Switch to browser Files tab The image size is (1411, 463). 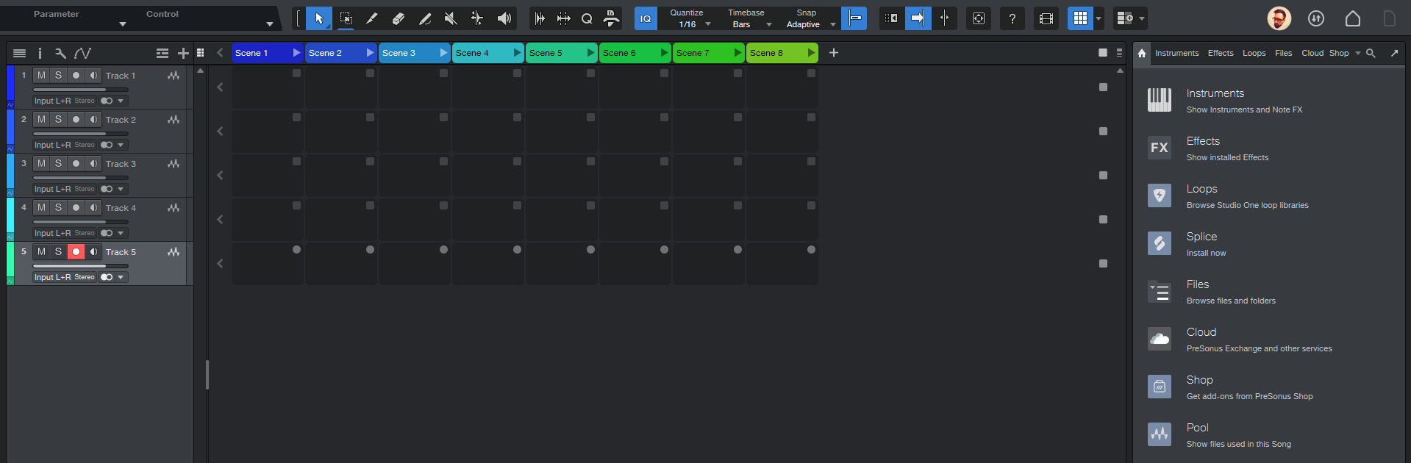pyautogui.click(x=1284, y=53)
